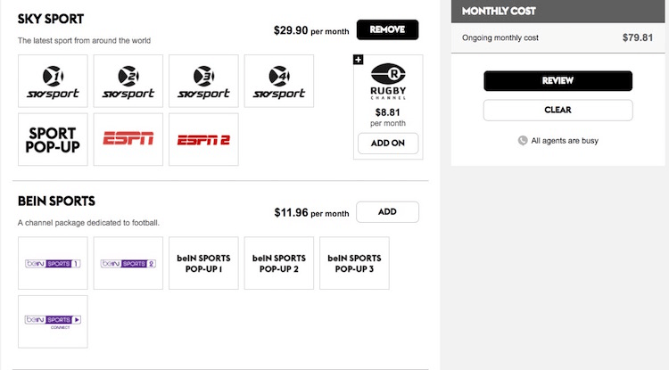Clear the monthly cost selection
This screenshot has width=669, height=370.
point(557,111)
